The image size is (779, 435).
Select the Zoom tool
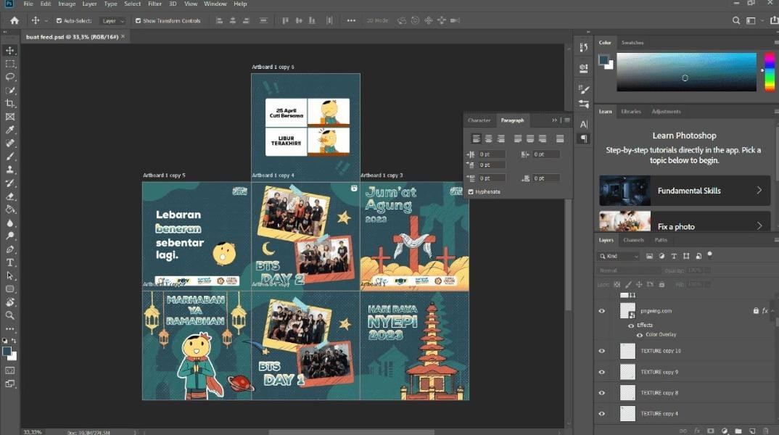(x=10, y=315)
